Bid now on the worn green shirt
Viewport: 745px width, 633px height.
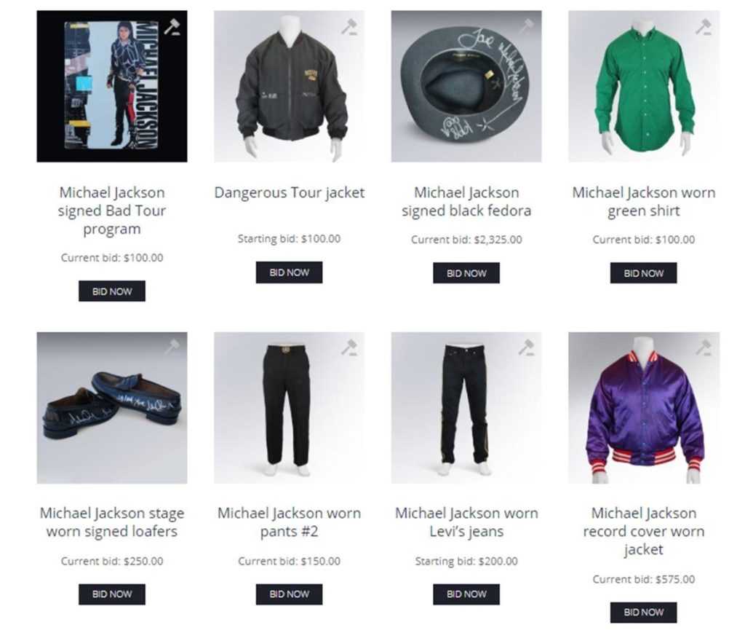pos(644,273)
